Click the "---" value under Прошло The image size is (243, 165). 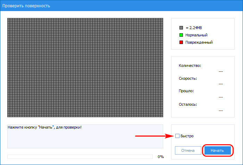pyautogui.click(x=221, y=97)
